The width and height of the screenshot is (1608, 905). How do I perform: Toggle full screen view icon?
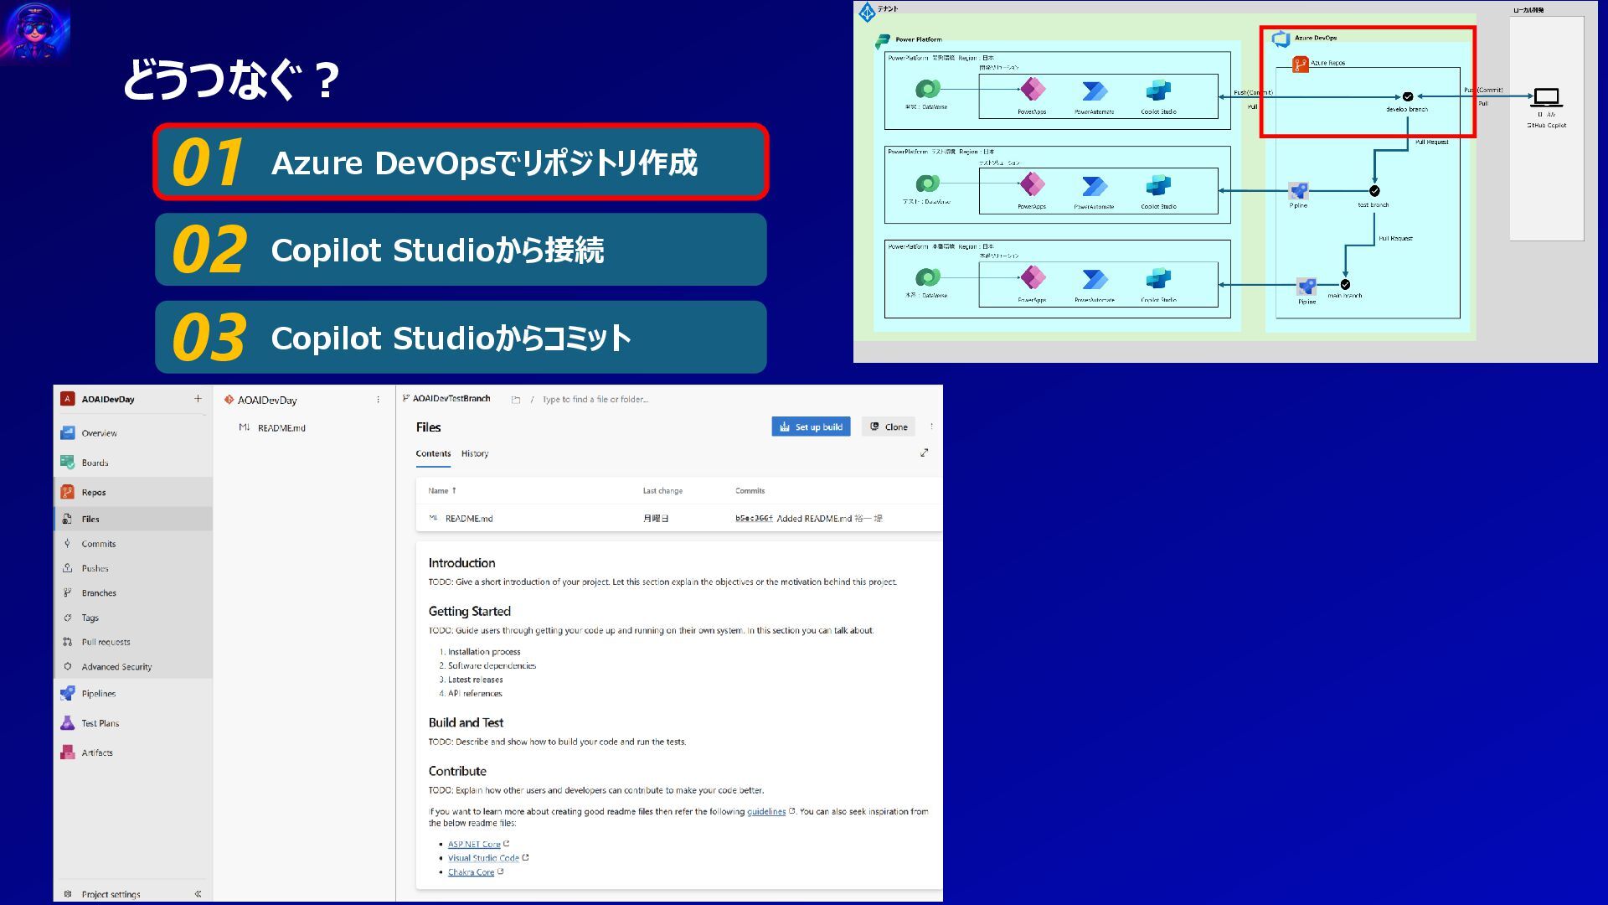(x=924, y=452)
